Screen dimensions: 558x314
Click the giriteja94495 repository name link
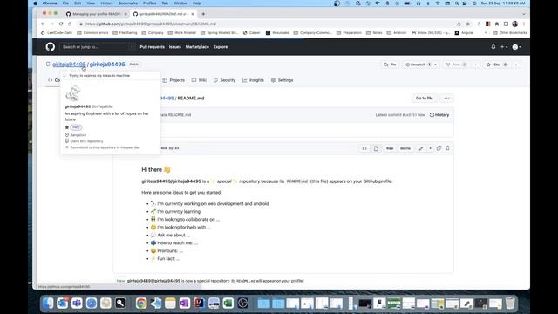(x=107, y=64)
